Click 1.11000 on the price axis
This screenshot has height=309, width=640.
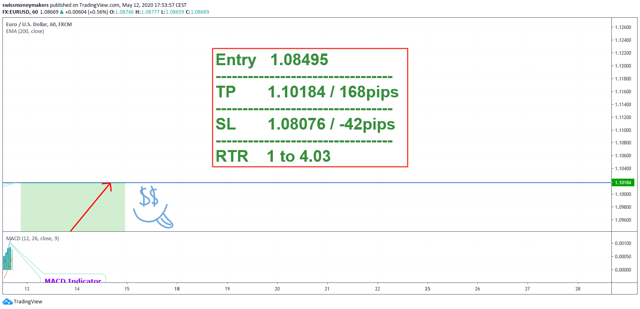coord(623,130)
